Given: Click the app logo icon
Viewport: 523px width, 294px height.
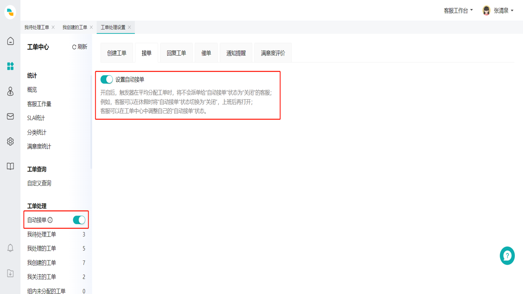Looking at the screenshot, I should [10, 12].
